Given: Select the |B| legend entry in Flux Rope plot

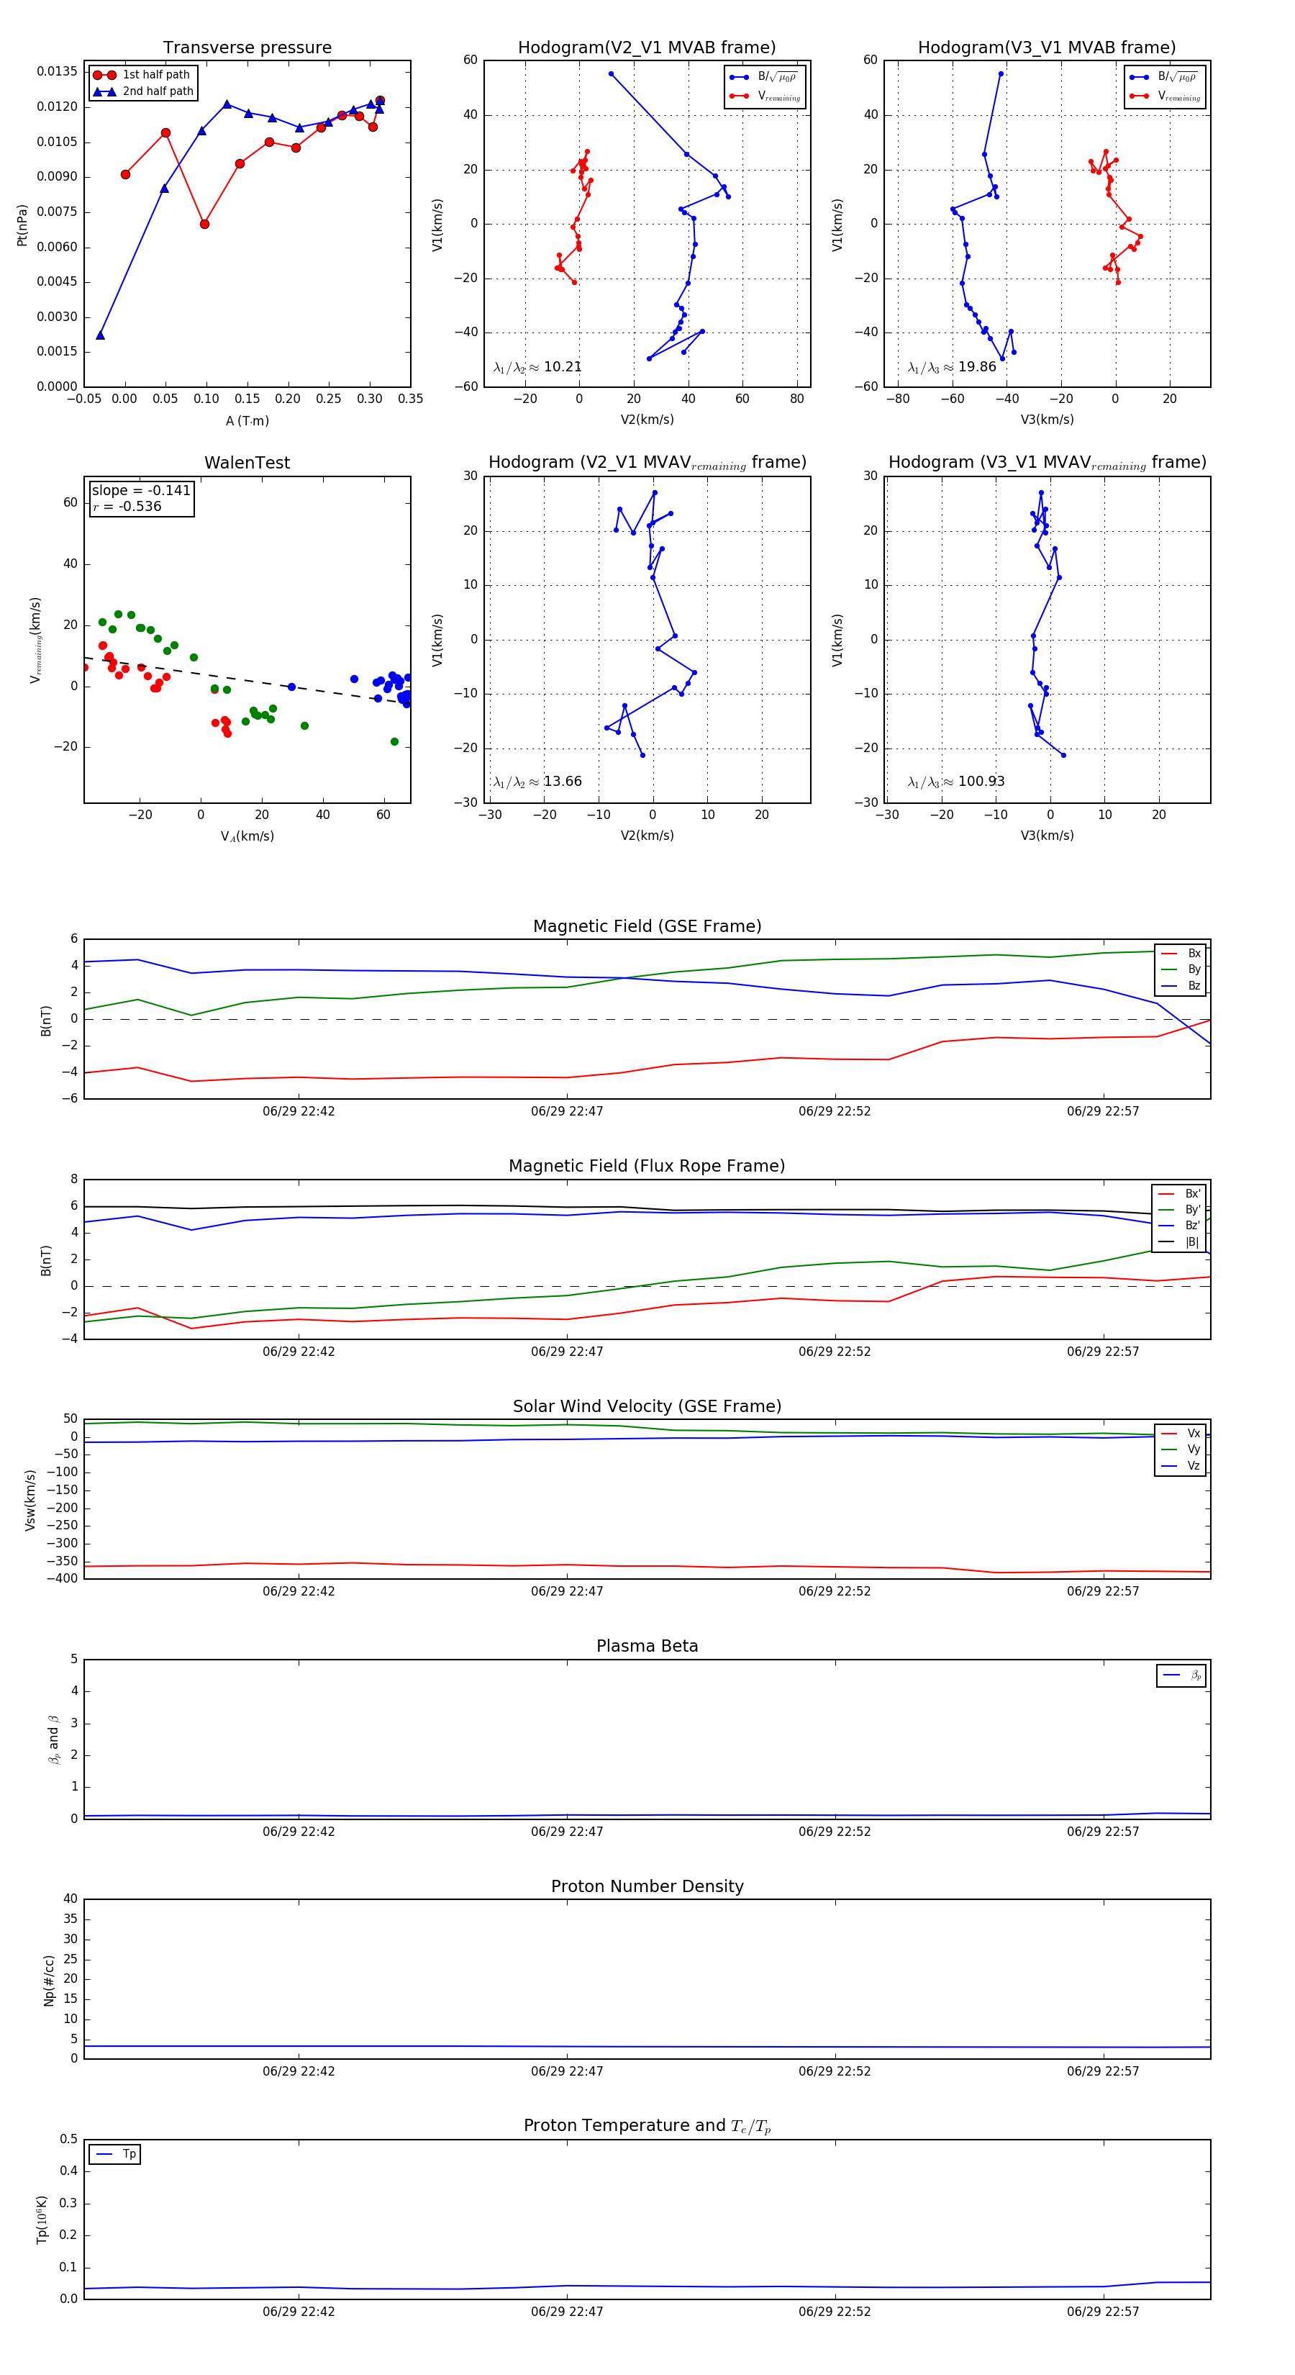Looking at the screenshot, I should pos(1179,1243).
